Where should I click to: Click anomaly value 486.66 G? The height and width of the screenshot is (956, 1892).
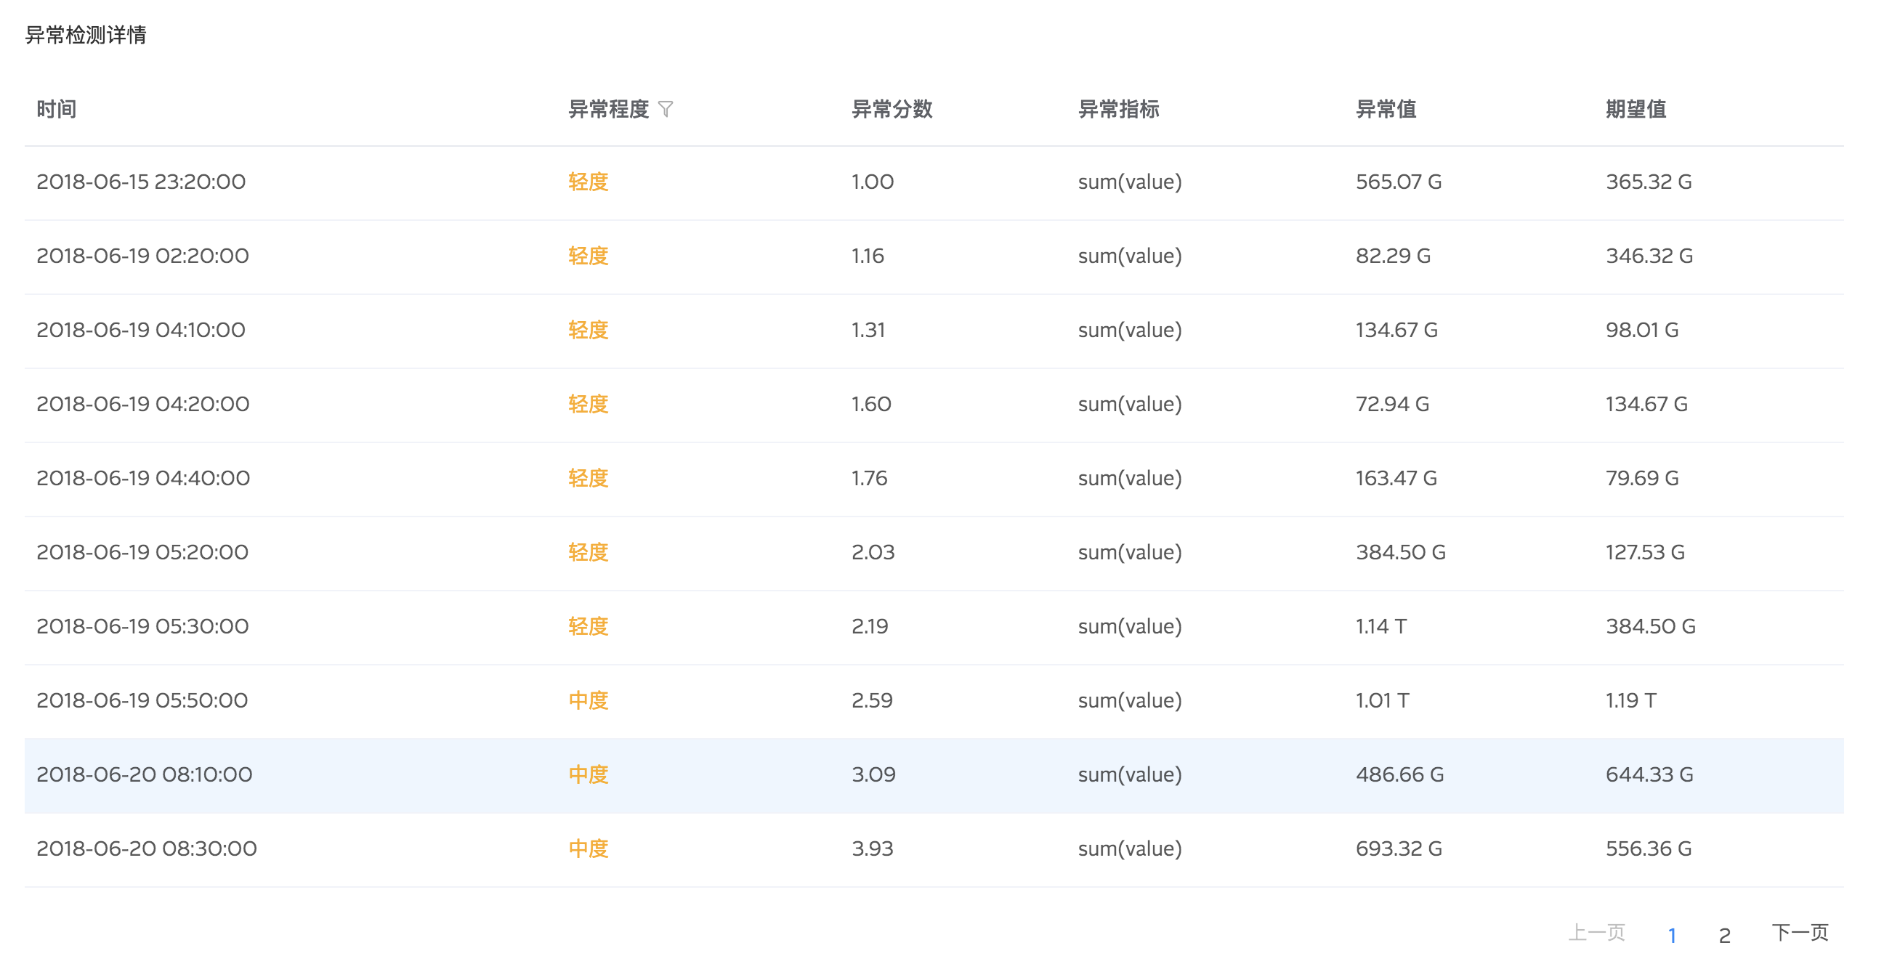(x=1400, y=774)
